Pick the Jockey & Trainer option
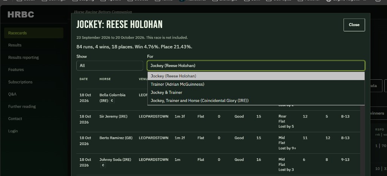Image resolution: width=387 pixels, height=176 pixels. 256,93
